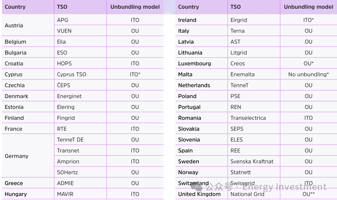Select the right table's Unbundling model header
The width and height of the screenshot is (337, 200).
point(308,7)
